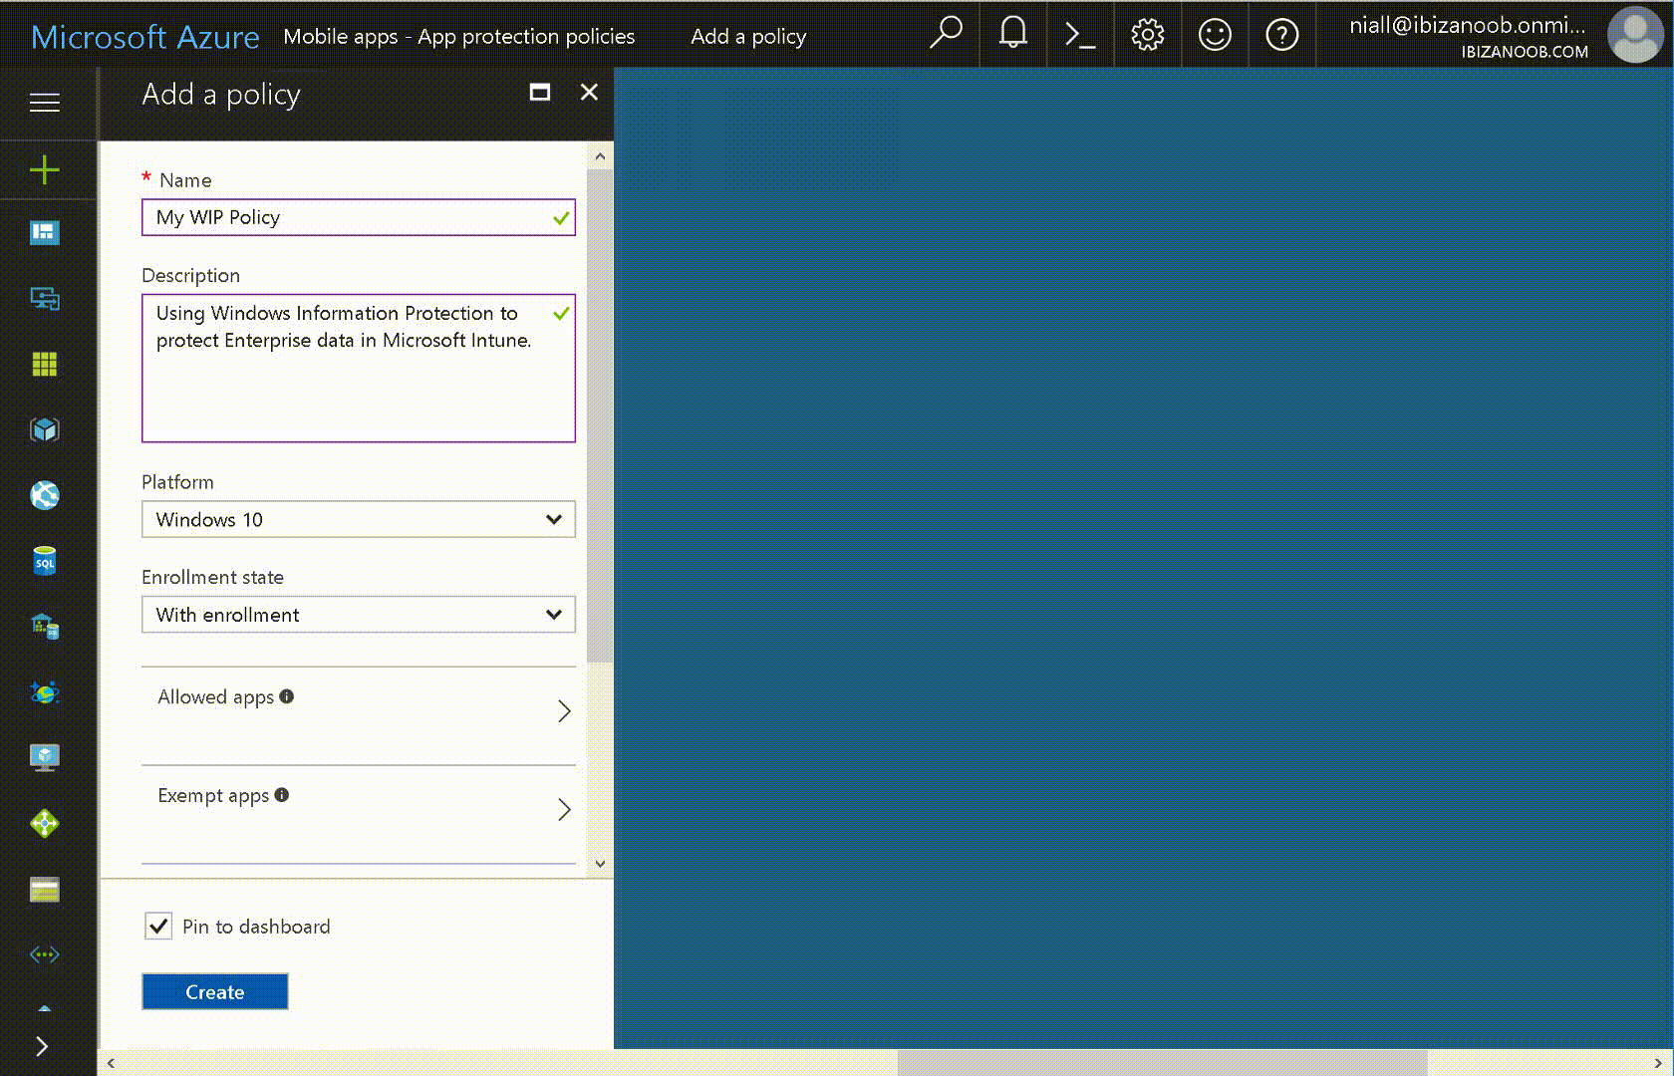The height and width of the screenshot is (1076, 1674).
Task: Click the cube resource icon in sidebar
Action: (45, 429)
